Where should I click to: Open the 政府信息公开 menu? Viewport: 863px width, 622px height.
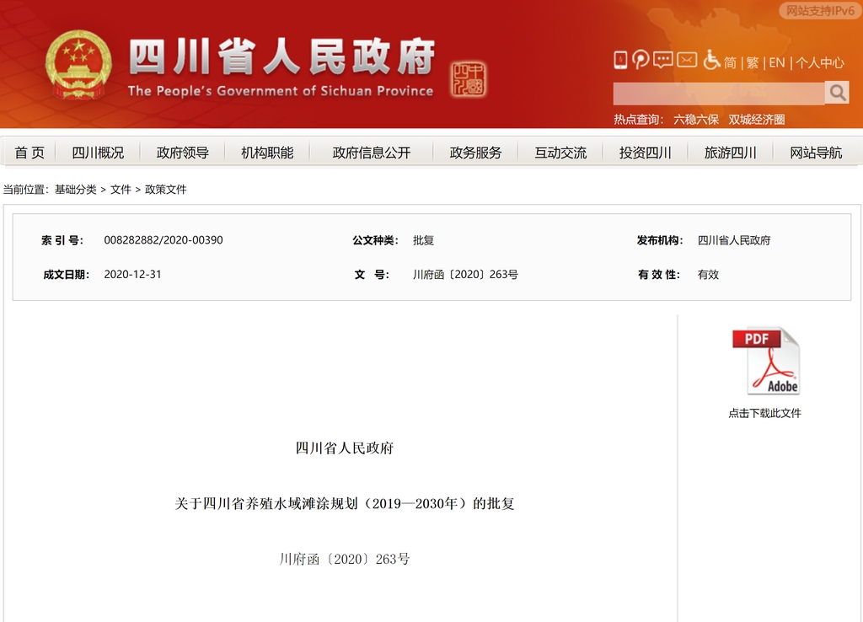[372, 153]
